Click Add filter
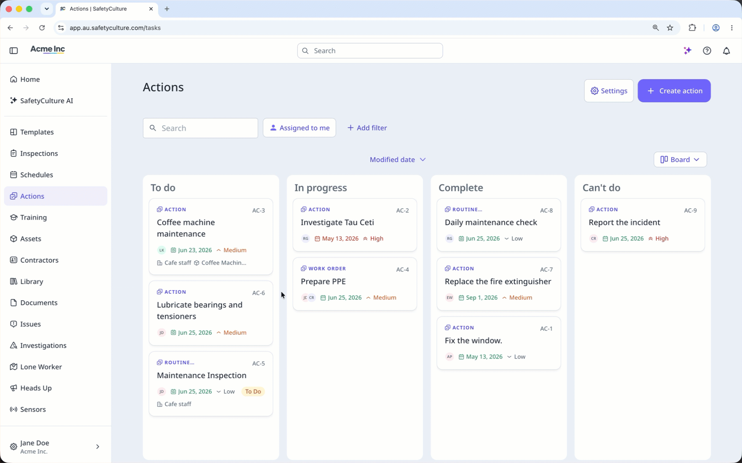 tap(367, 128)
